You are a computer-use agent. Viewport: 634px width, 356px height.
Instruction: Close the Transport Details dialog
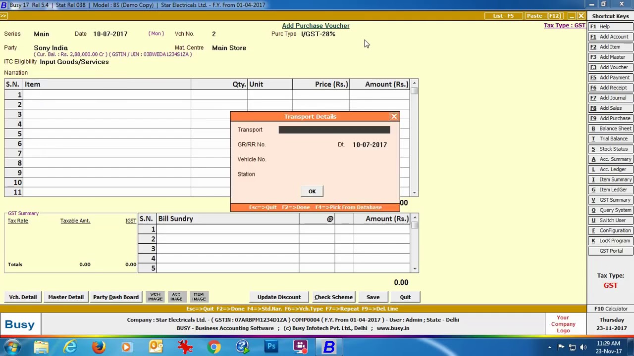click(394, 117)
